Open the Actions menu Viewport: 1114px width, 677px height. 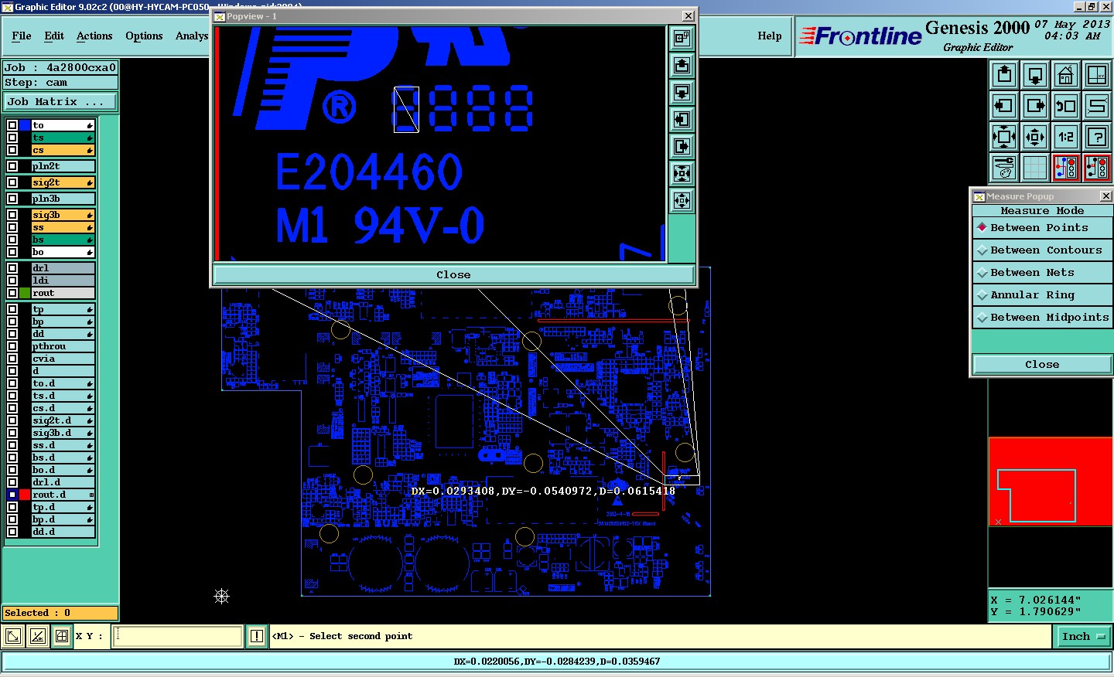(x=94, y=36)
